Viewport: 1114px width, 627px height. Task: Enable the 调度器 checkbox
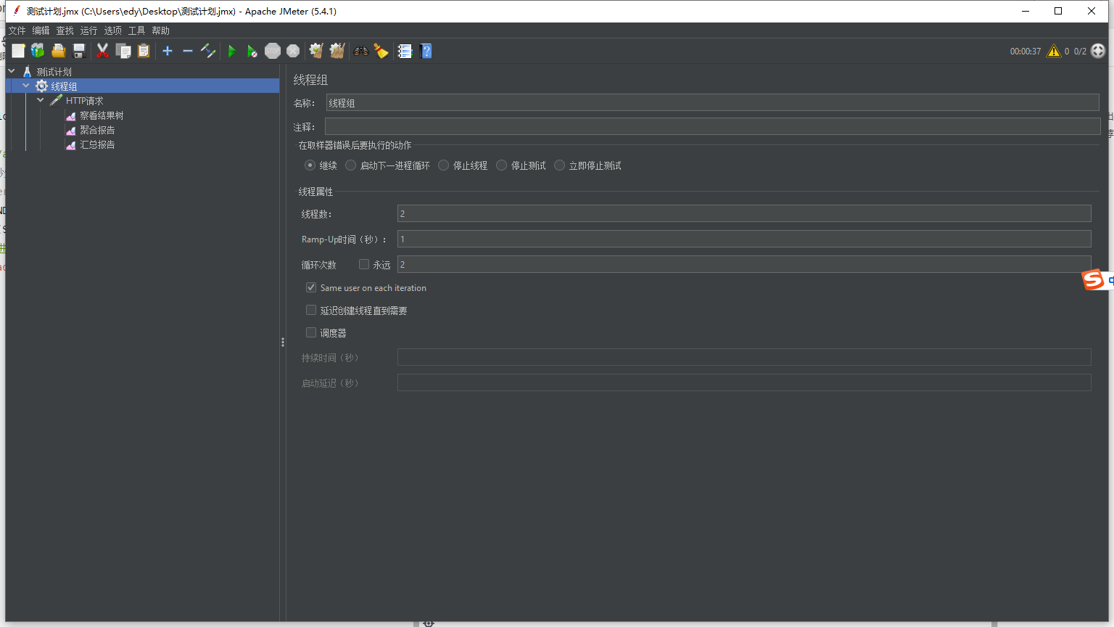[311, 332]
